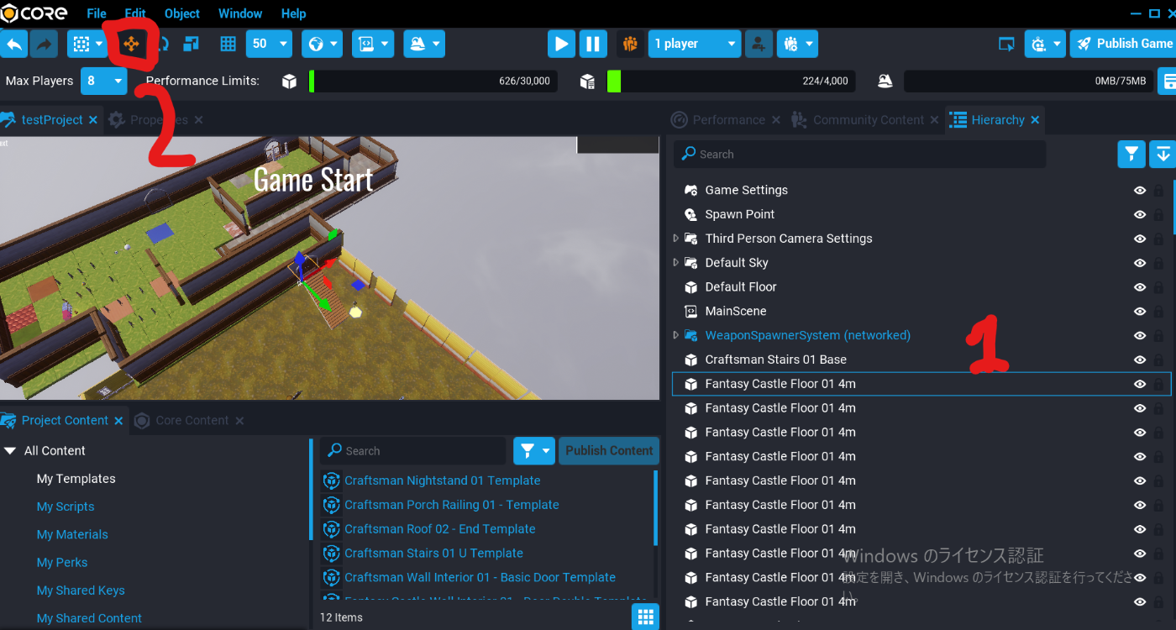Open the script tools dropdown
This screenshot has height=630, width=1176.
tap(373, 44)
